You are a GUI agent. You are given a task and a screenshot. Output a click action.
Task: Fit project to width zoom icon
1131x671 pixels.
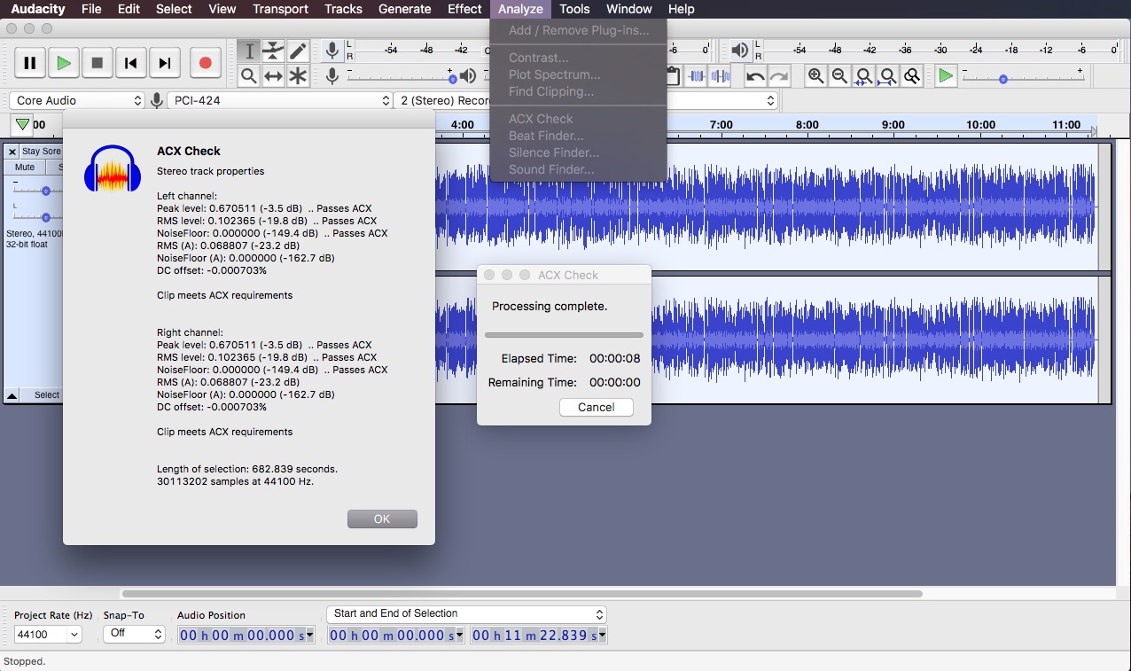887,76
